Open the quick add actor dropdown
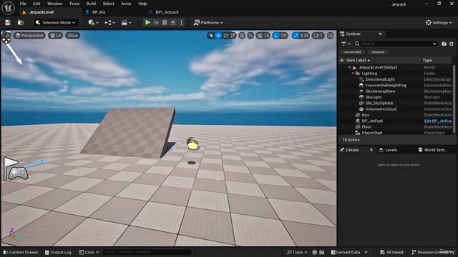This screenshot has width=458, height=257. pyautogui.click(x=94, y=22)
